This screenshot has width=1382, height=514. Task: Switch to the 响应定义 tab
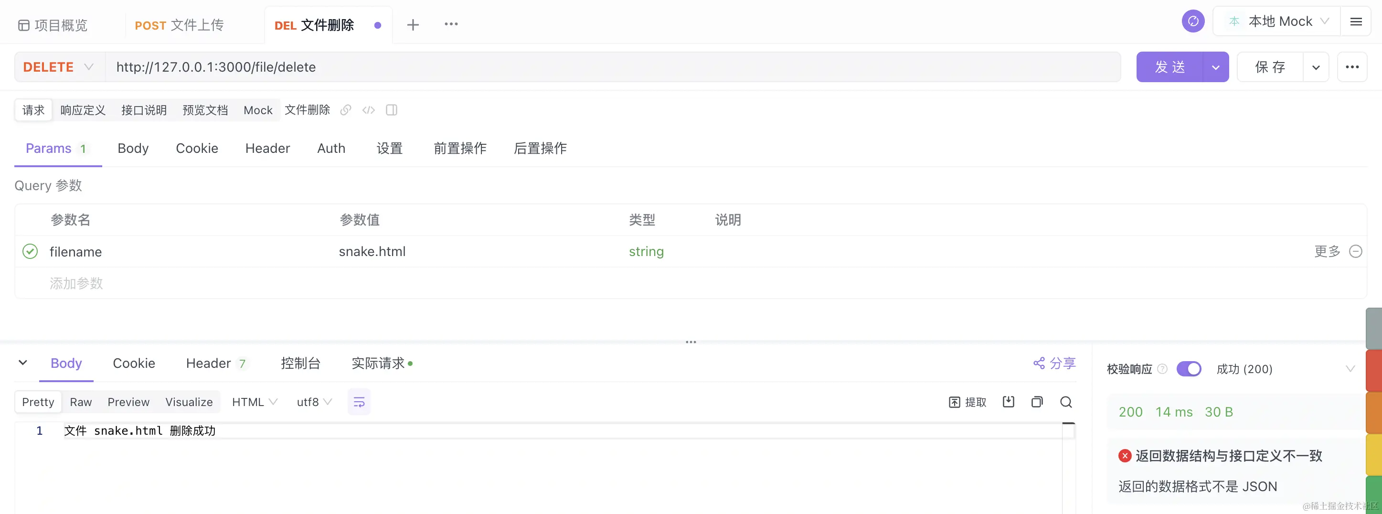(x=83, y=110)
